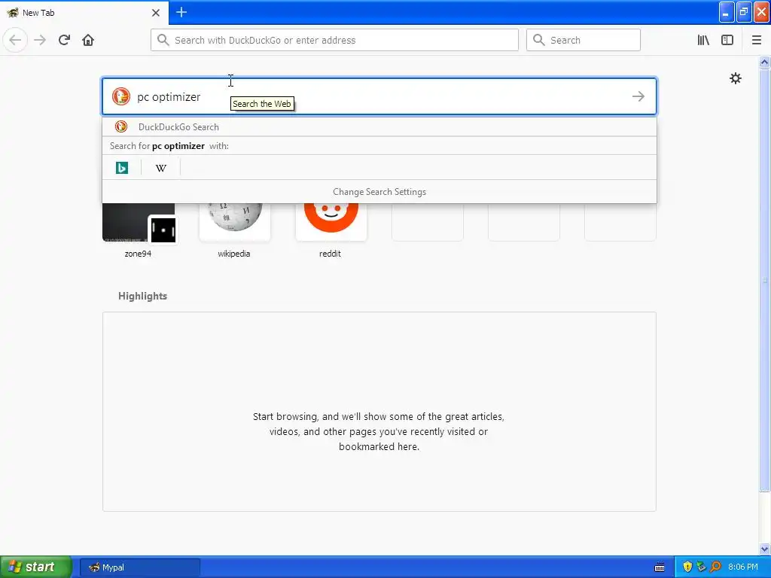Click the magnifier in address bar
Viewport: 771px width, 578px height.
point(163,40)
